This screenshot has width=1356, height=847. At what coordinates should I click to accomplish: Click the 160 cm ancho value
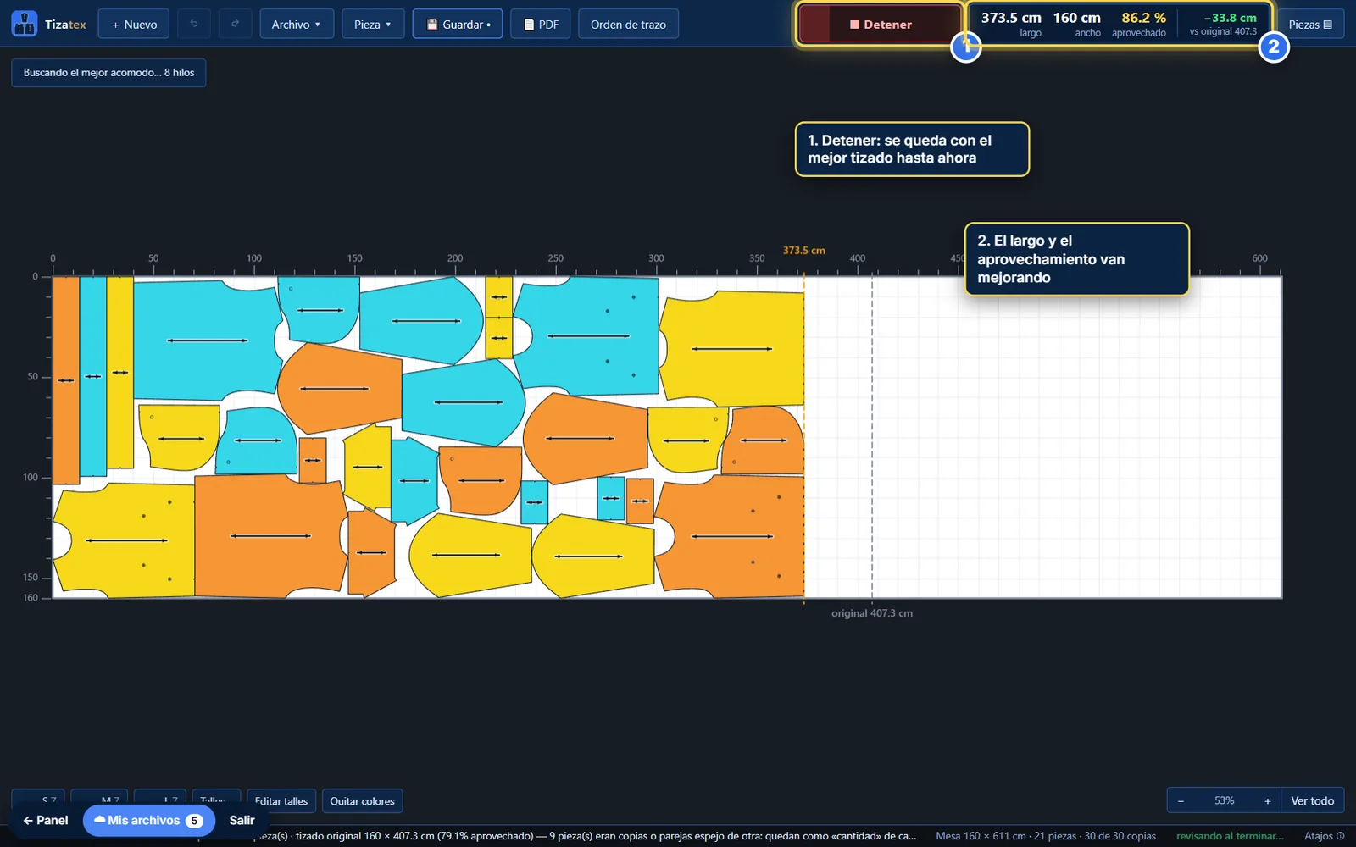[x=1076, y=18]
